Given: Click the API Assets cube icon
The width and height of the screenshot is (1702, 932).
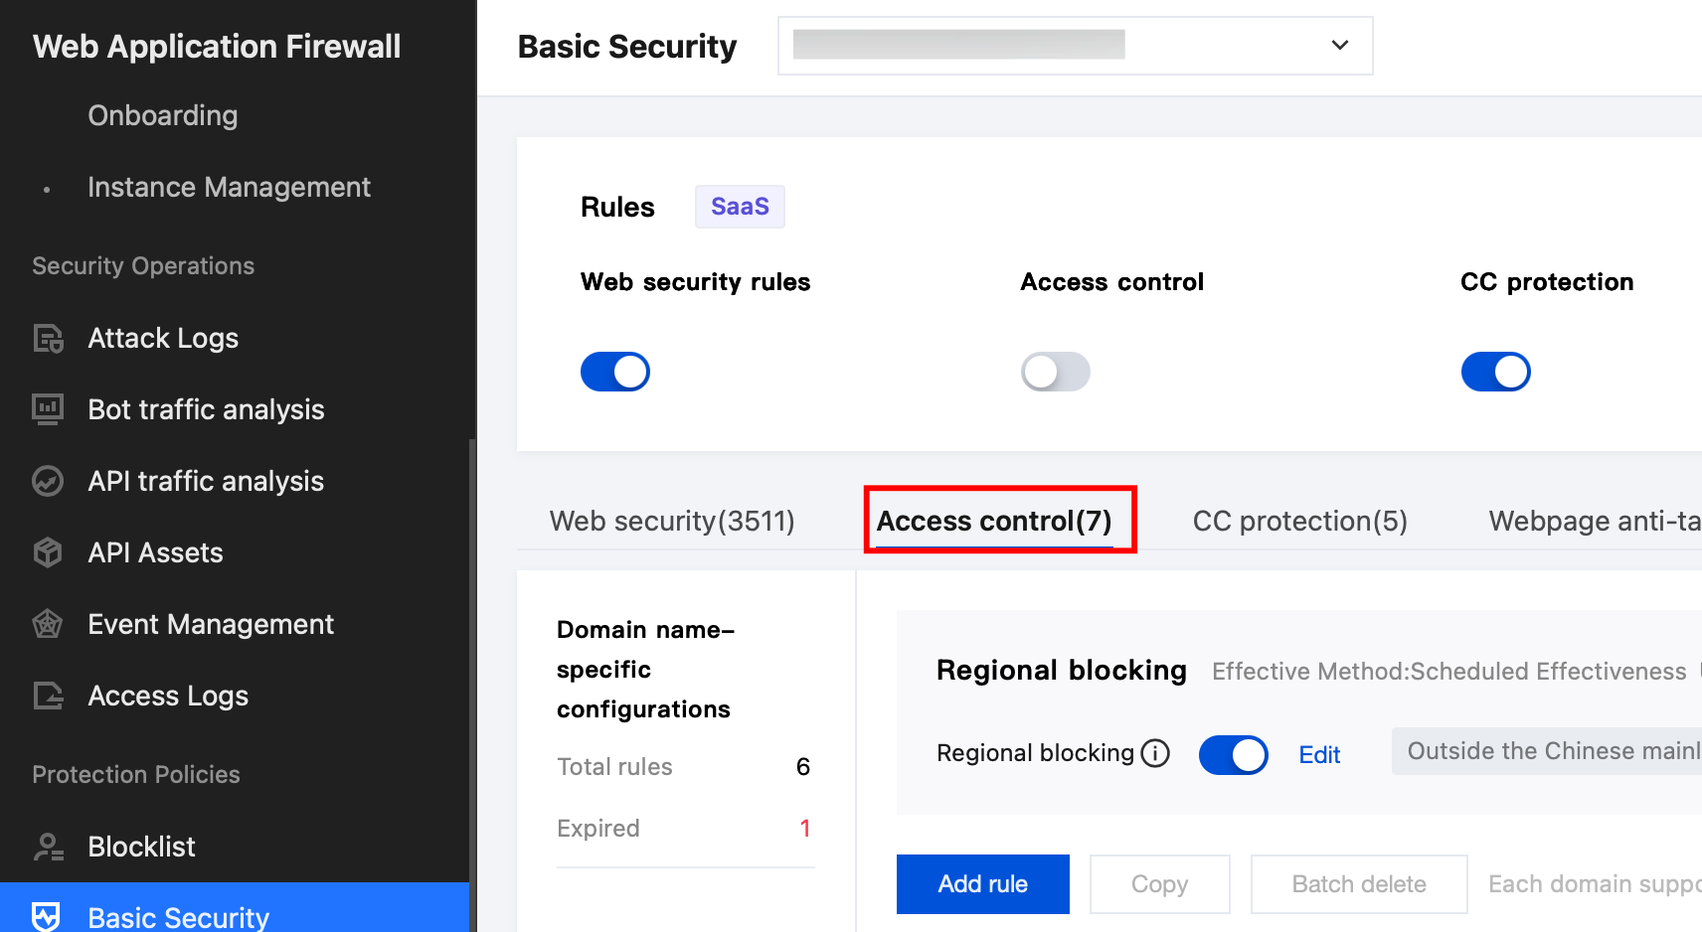Looking at the screenshot, I should tap(48, 552).
